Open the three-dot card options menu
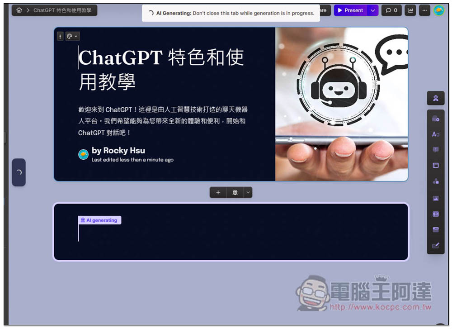452x329 pixels. 60,36
